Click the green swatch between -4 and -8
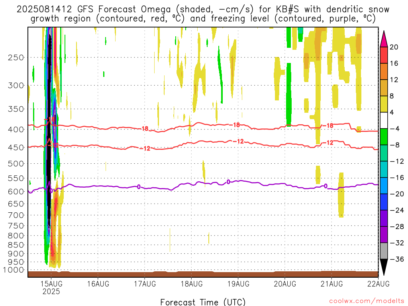Image resolution: width=408 pixels, height=306 pixels. click(x=384, y=137)
